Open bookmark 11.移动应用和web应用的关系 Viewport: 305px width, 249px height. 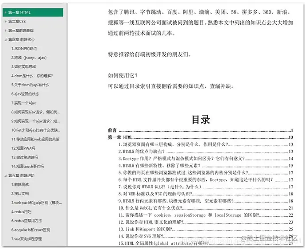(x=35, y=139)
